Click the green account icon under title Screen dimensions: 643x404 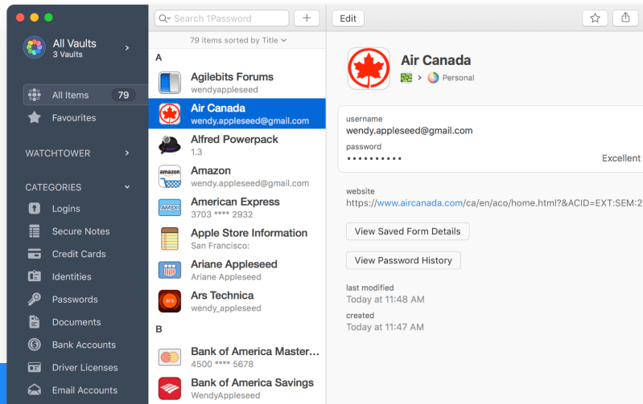click(406, 77)
